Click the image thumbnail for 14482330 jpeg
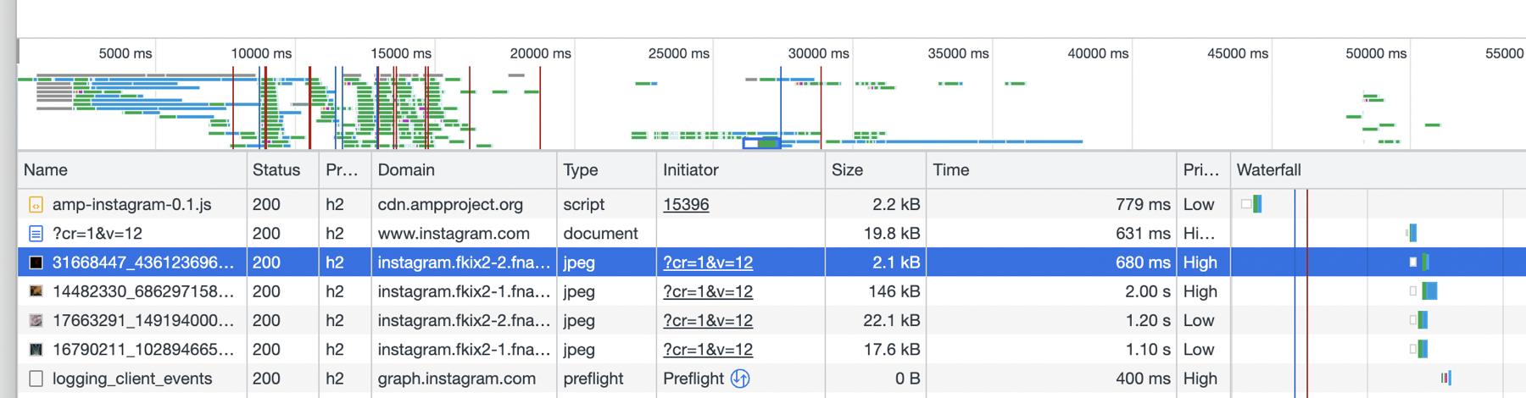Screen dimensions: 1526x398 (36, 291)
